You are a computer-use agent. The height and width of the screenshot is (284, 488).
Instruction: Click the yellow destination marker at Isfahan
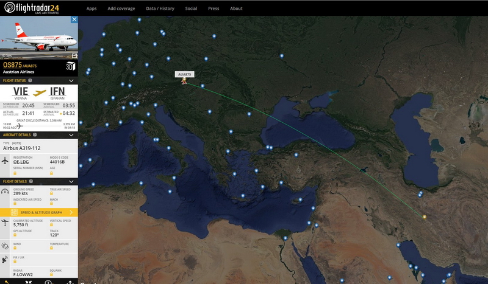click(x=424, y=217)
